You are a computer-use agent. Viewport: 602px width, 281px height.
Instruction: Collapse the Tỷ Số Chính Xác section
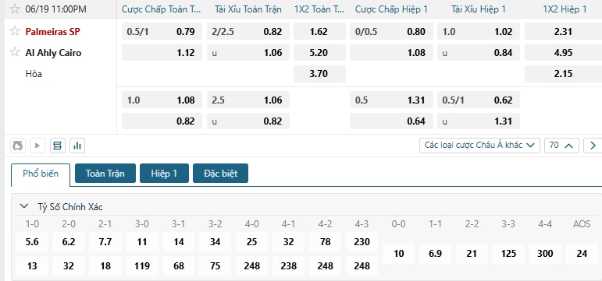click(x=24, y=207)
